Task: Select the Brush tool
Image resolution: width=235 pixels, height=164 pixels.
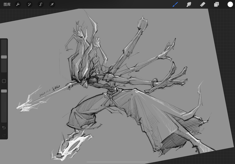Action: click(175, 4)
